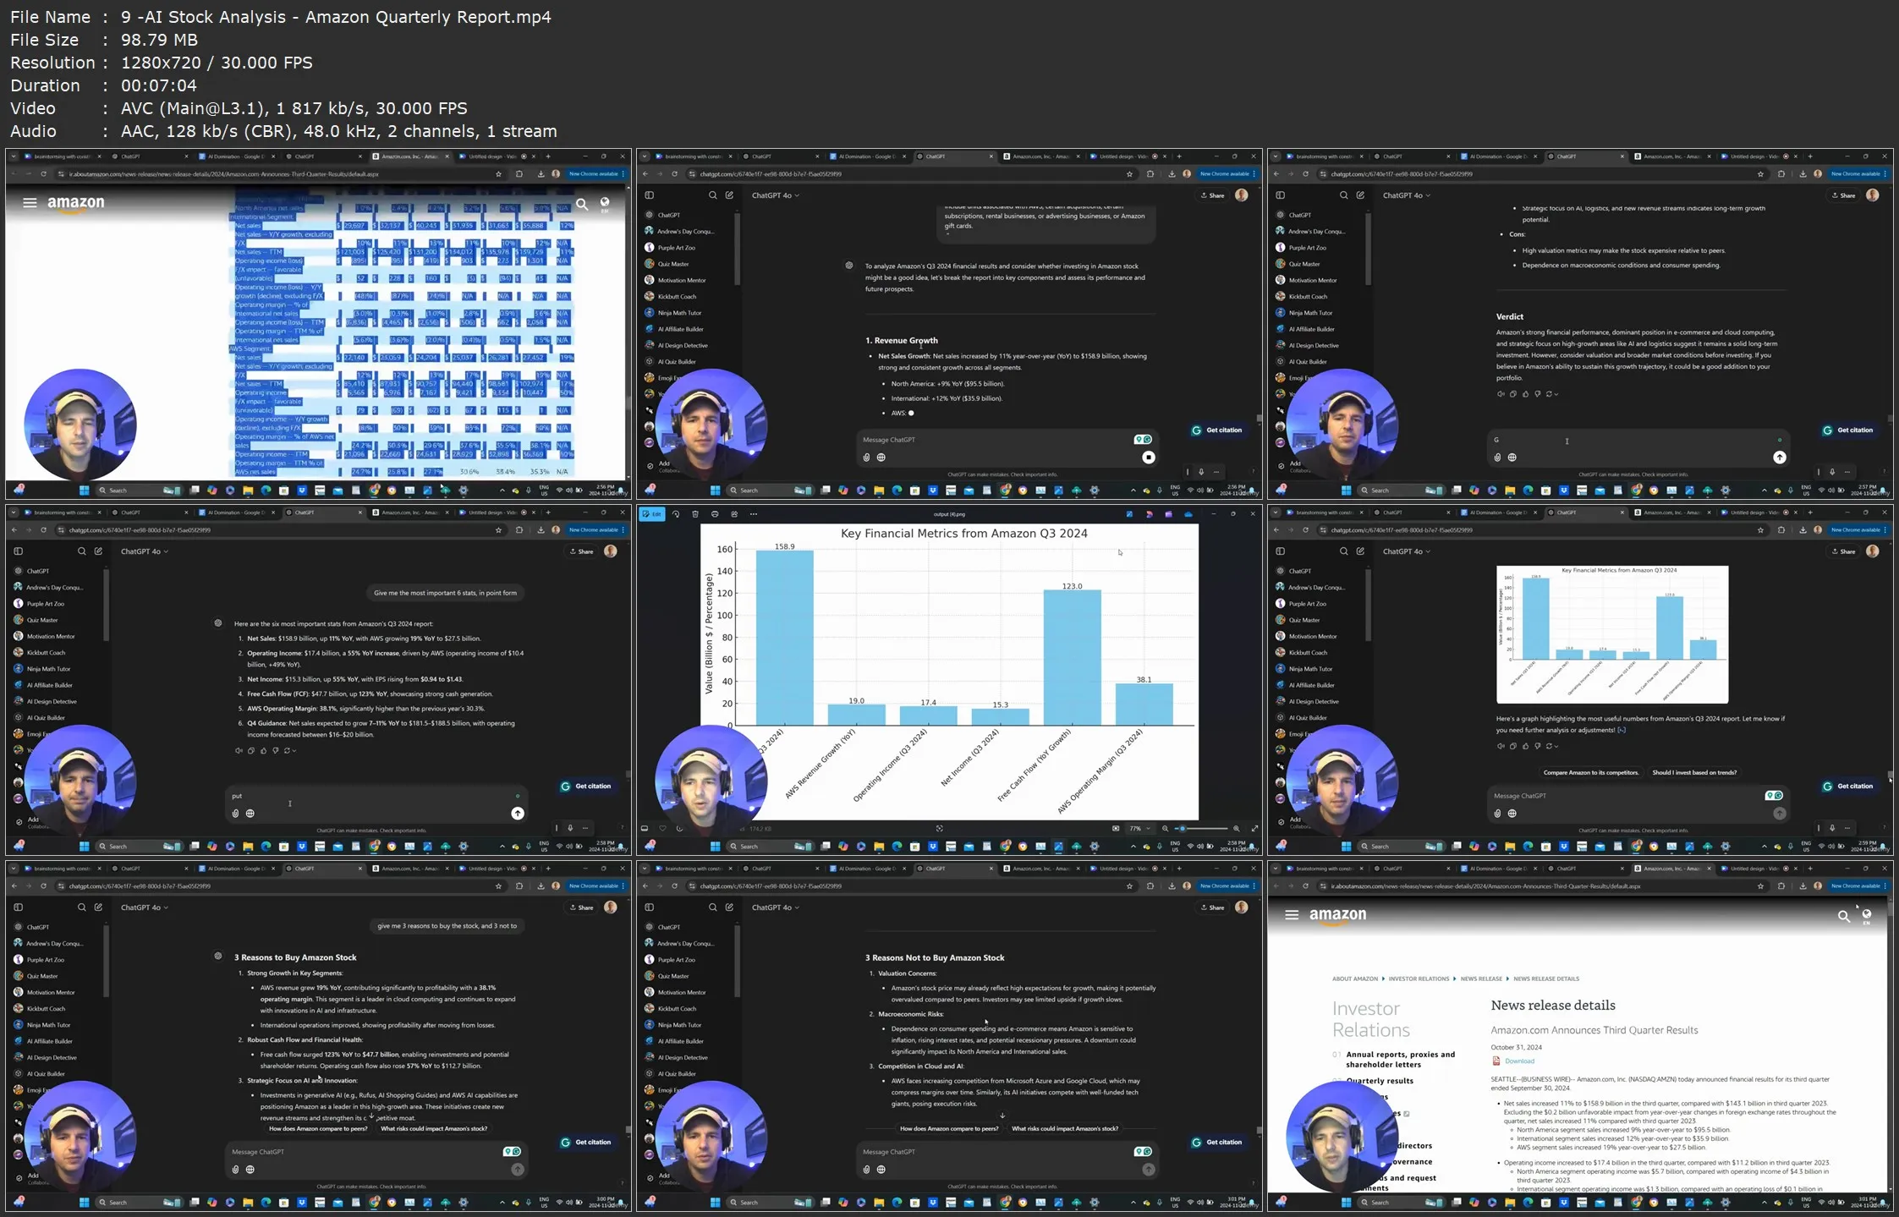
Task: Click OneDrive cloud icon in photo viewer title bar
Action: pyautogui.click(x=1188, y=514)
